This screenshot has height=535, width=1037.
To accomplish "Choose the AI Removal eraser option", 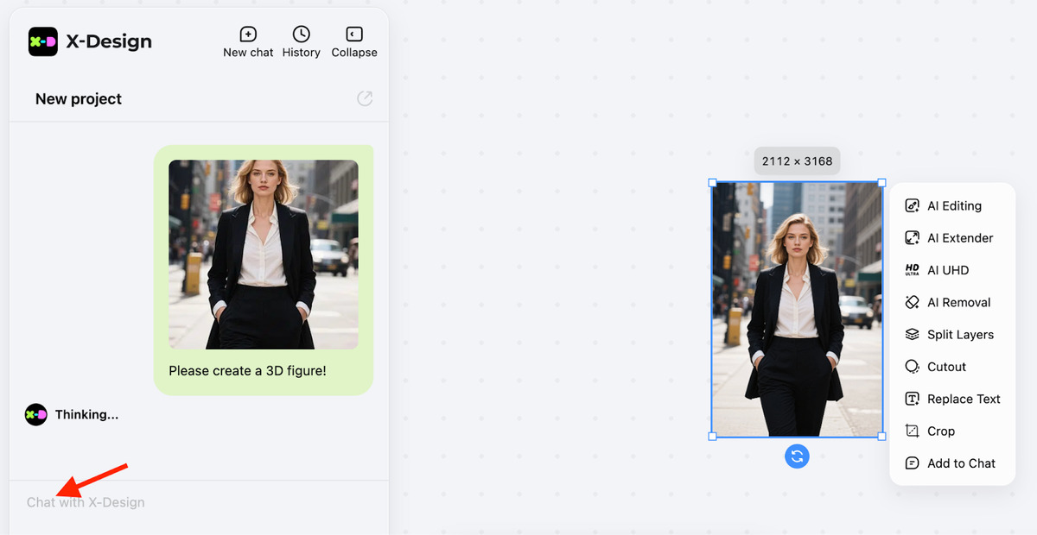I will (912, 303).
